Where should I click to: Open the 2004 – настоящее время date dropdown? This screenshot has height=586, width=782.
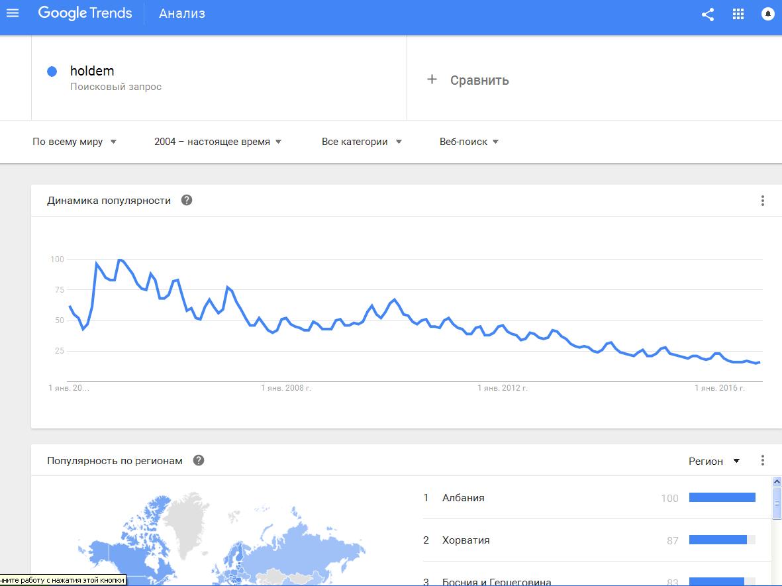(x=218, y=142)
